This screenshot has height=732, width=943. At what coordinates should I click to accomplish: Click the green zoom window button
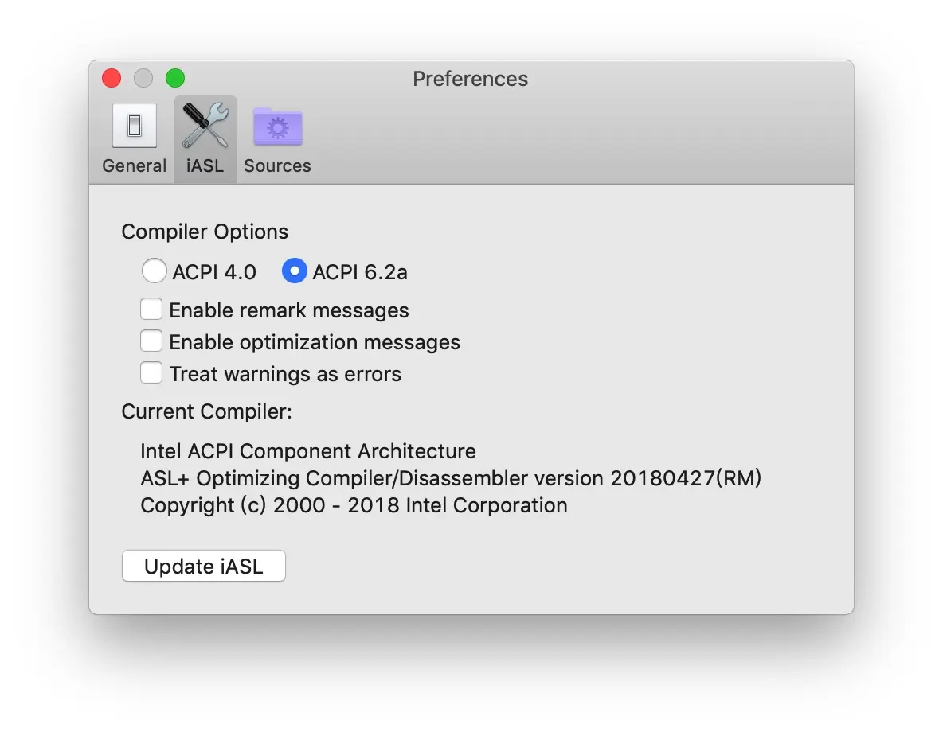(x=175, y=78)
